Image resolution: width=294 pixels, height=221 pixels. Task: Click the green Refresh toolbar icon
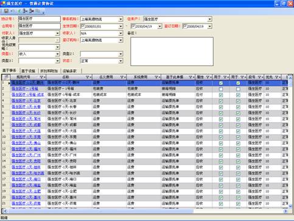coord(19,11)
